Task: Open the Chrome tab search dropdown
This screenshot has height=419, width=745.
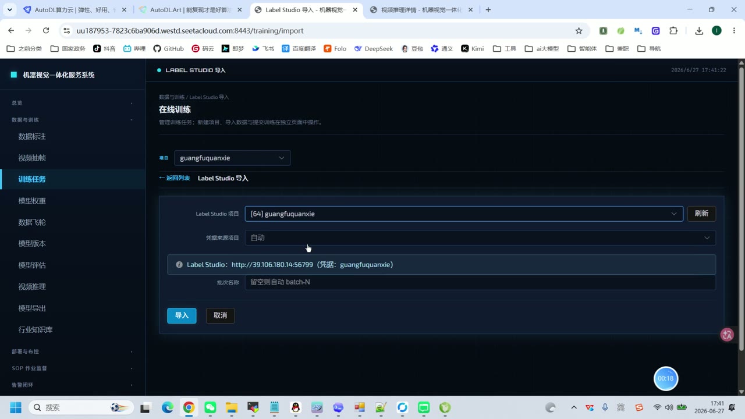Action: 9,10
